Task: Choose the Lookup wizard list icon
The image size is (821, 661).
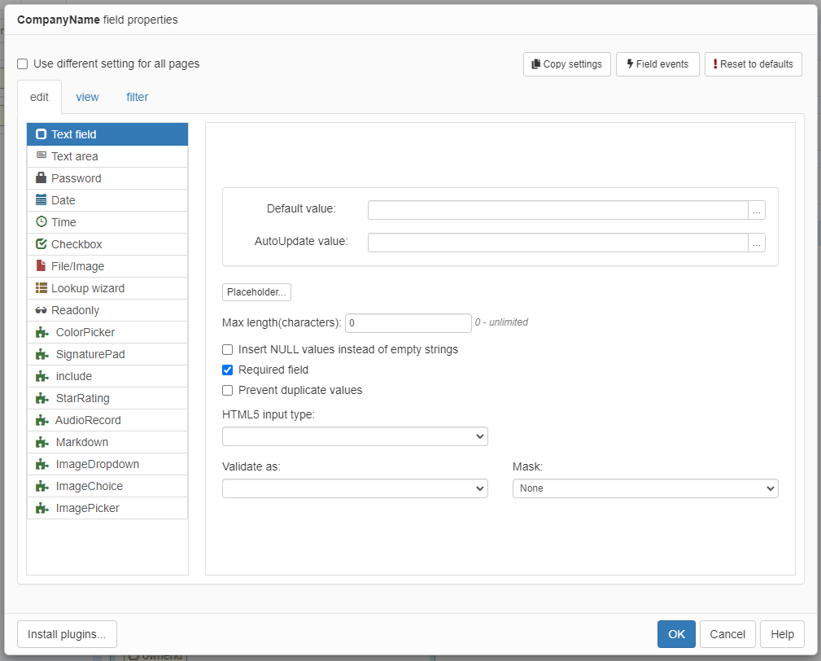Action: (41, 287)
